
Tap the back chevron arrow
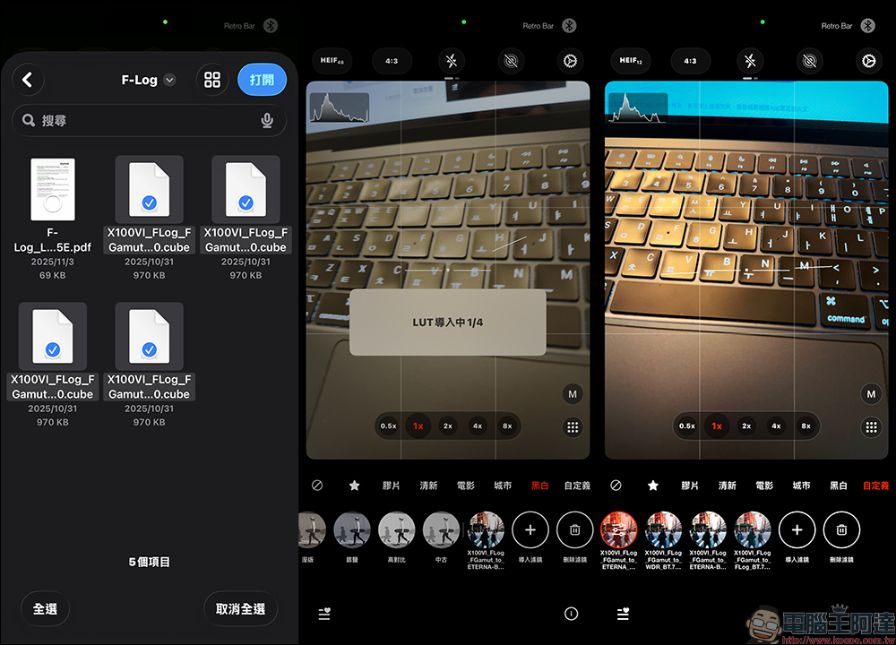tap(28, 79)
